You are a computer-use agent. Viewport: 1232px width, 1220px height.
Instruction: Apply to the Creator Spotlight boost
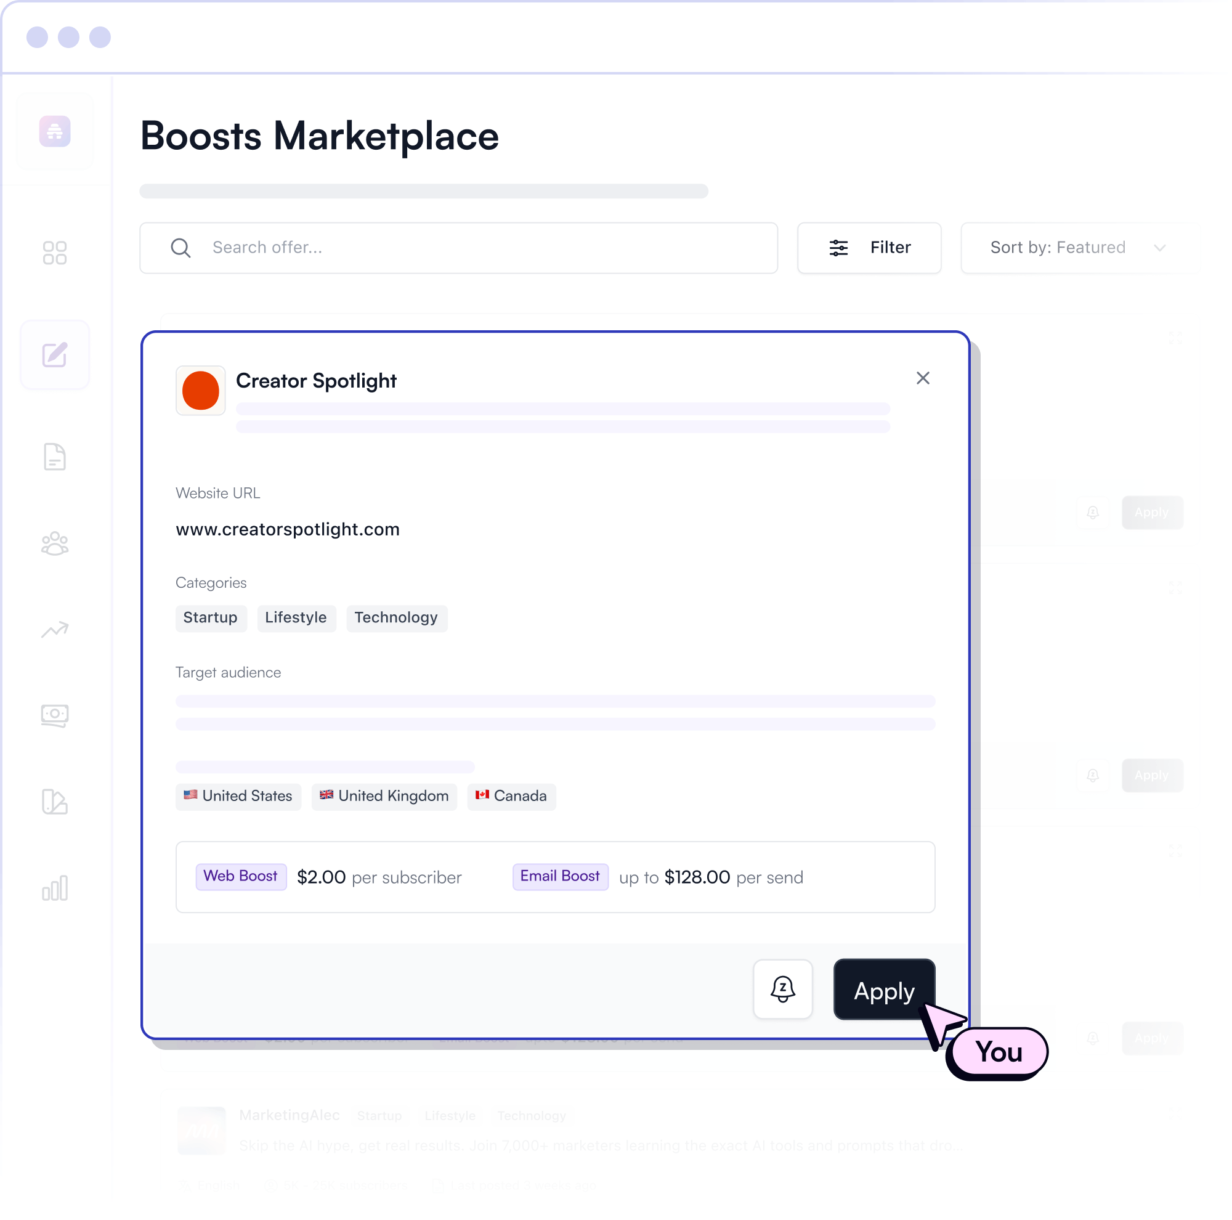point(885,990)
